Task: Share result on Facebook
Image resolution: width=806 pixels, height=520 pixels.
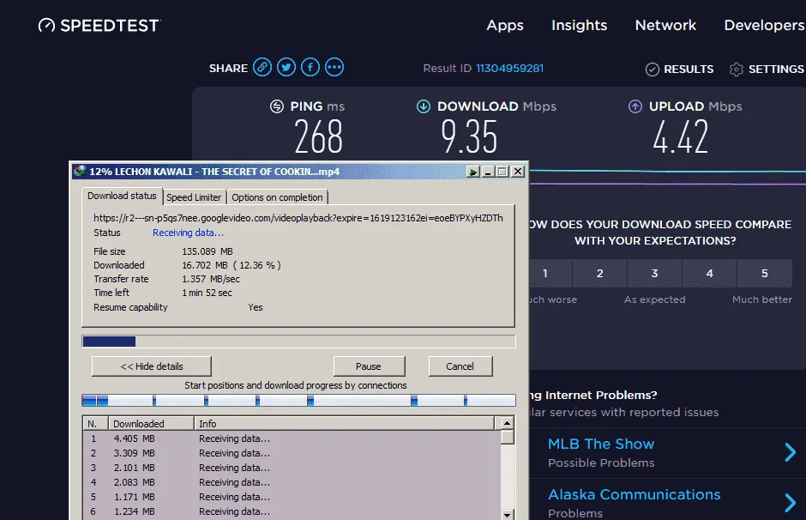Action: (310, 68)
